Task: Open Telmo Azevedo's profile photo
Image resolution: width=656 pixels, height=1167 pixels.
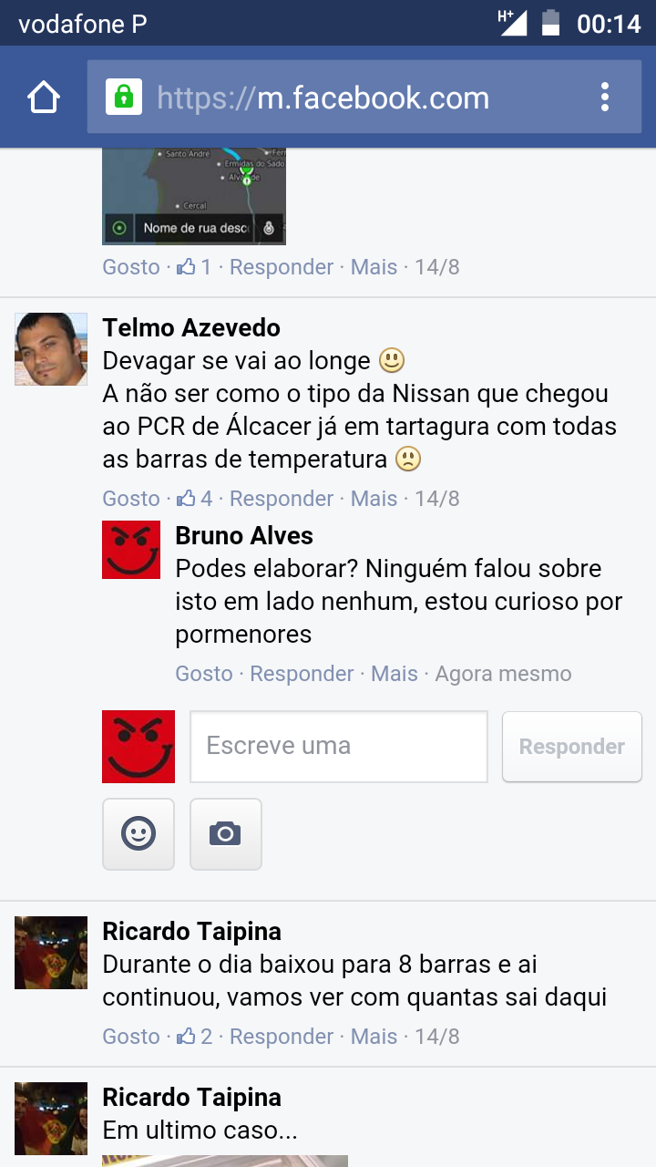Action: 51,349
